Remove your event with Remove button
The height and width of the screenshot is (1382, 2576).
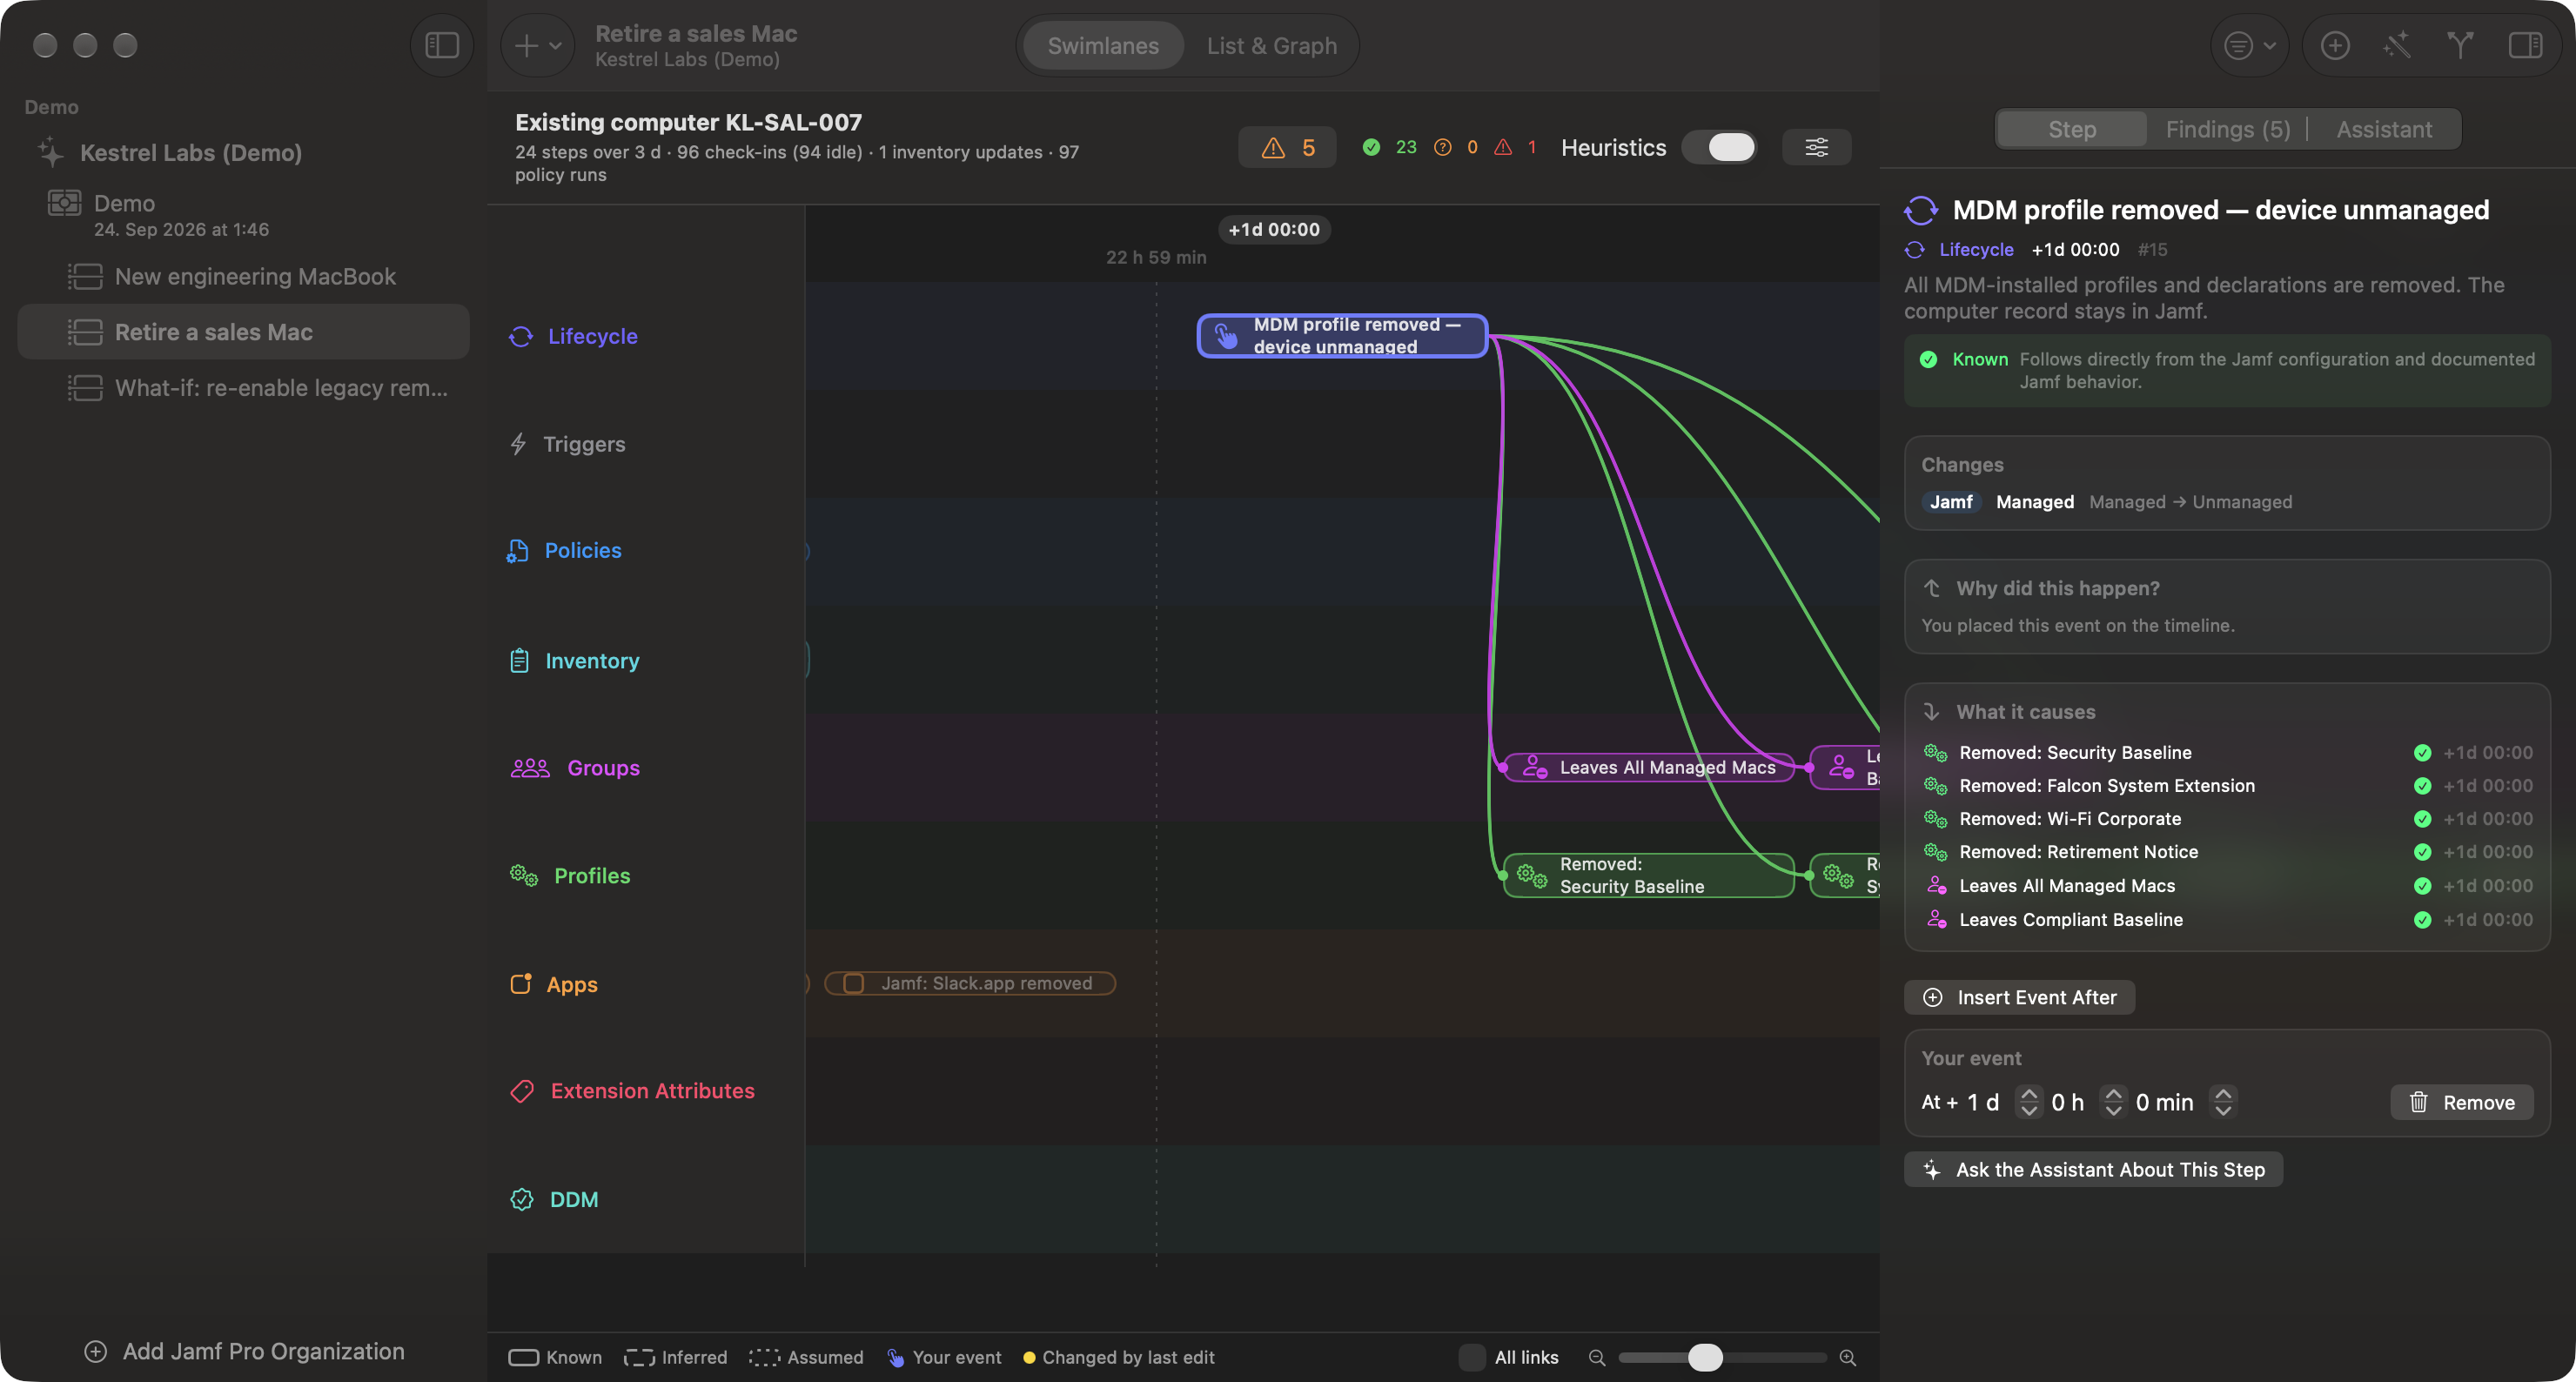pyautogui.click(x=2461, y=1102)
